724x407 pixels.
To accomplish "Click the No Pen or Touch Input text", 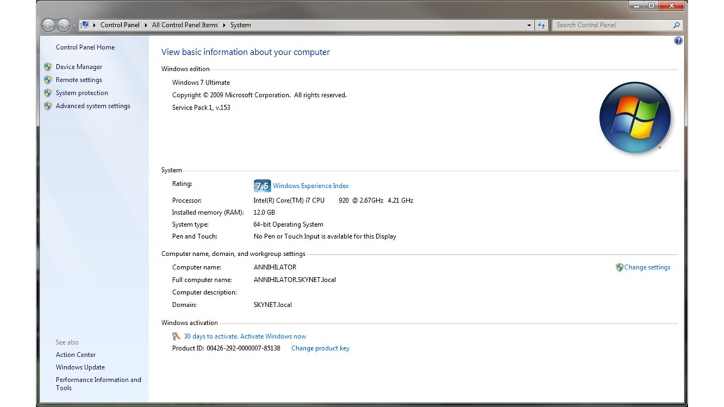I will click(x=325, y=236).
